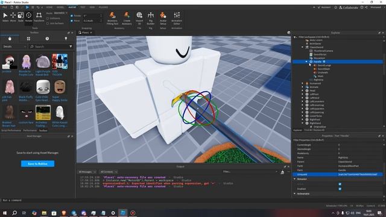
Task: Open the Mode Geometric dropdown
Action: 60,13
